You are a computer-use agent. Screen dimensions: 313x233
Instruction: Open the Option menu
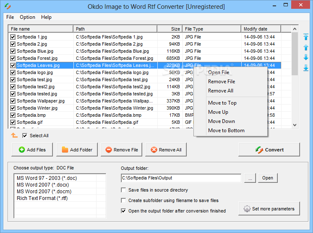coord(27,17)
